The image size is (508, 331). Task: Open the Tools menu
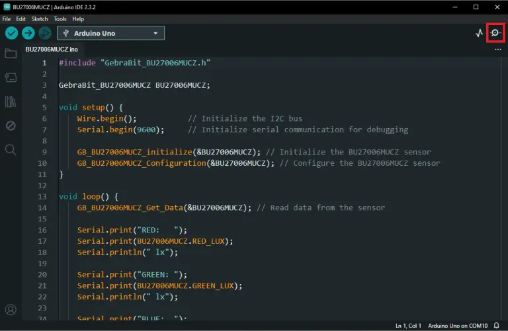pyautogui.click(x=60, y=19)
